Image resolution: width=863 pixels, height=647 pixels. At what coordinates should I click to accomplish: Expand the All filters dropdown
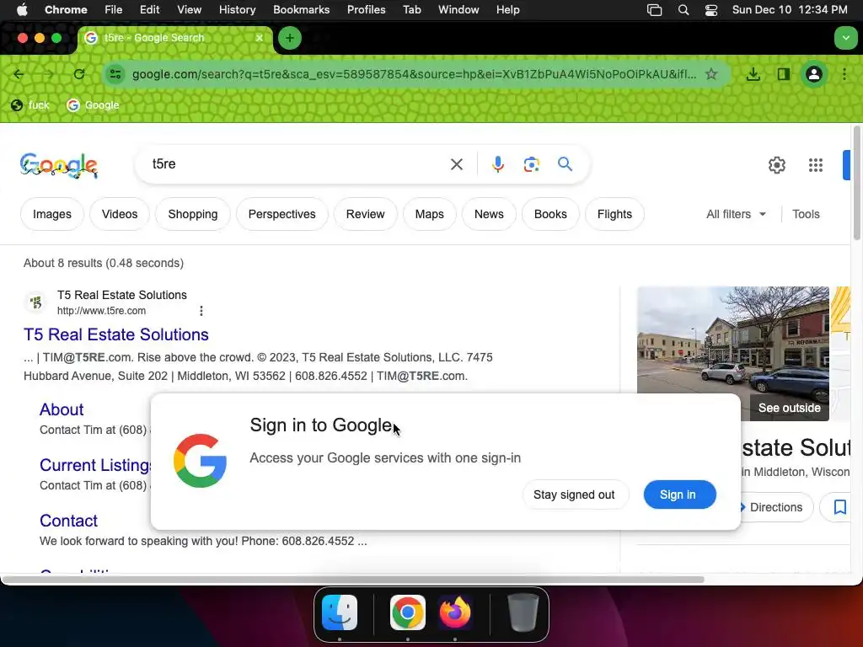736,214
